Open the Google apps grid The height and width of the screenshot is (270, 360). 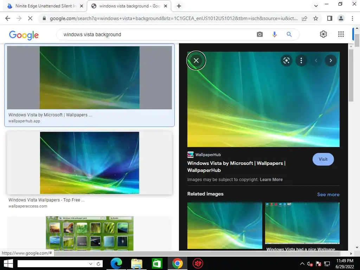341,34
